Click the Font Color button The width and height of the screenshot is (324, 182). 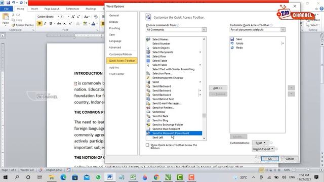93,24
